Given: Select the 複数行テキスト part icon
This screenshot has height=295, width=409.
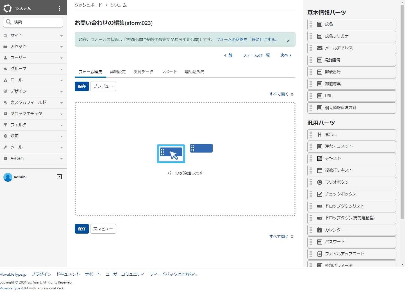Looking at the screenshot, I should pos(319,170).
